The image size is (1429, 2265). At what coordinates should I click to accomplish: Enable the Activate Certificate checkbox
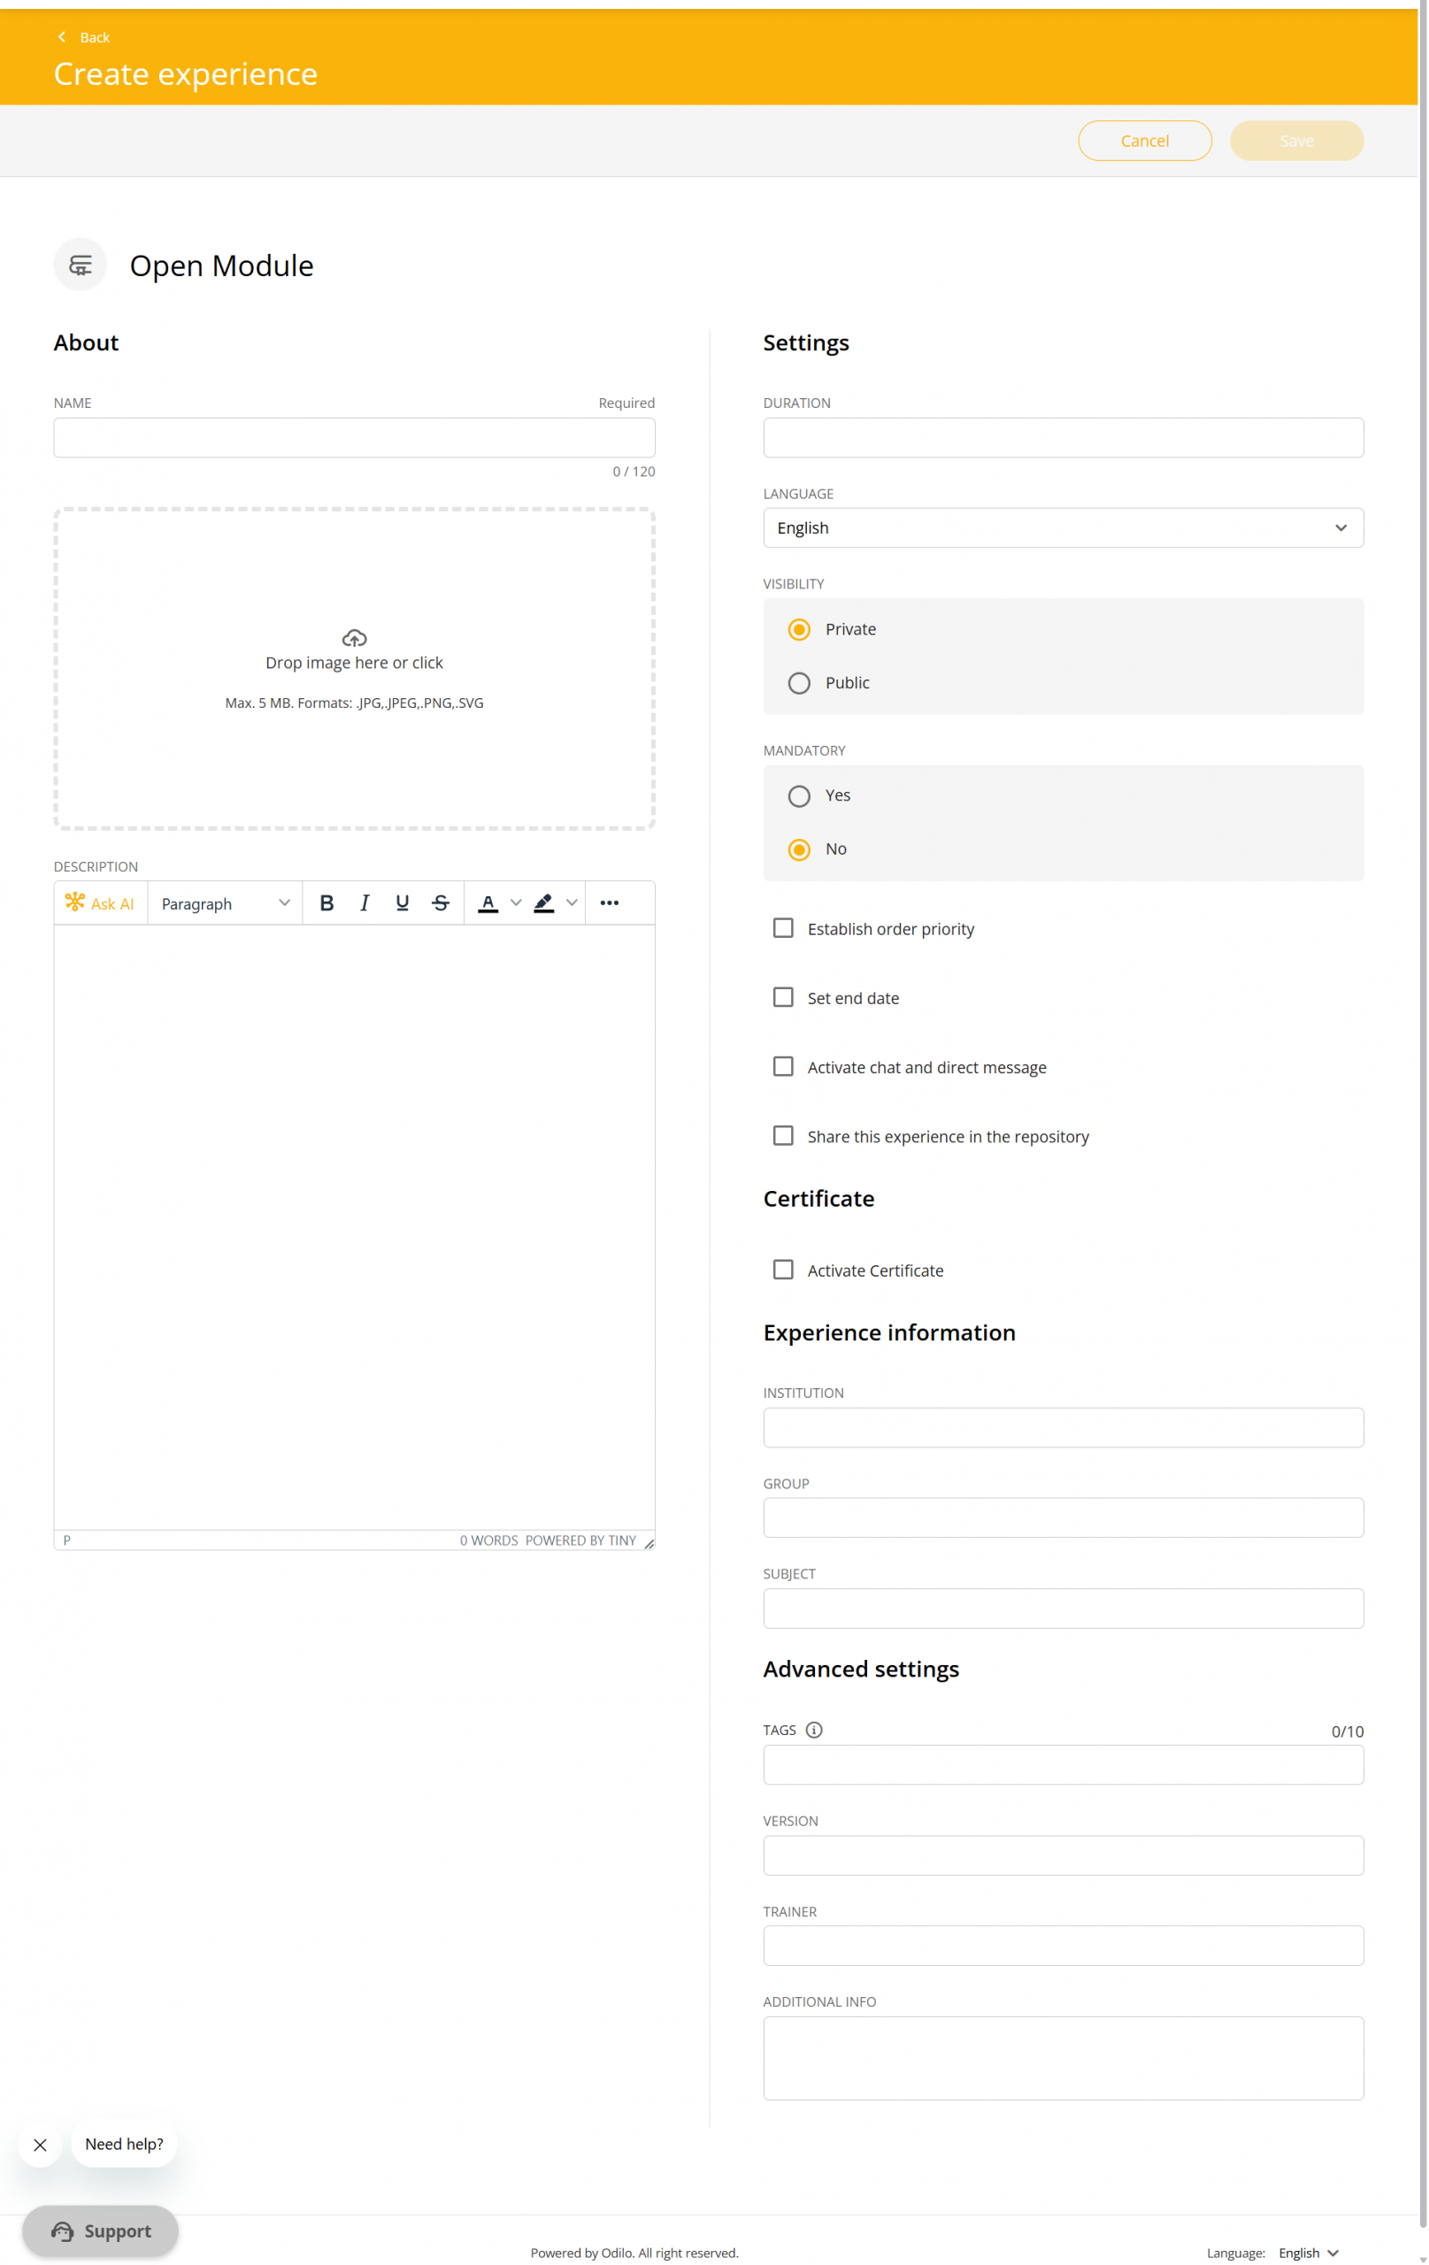[783, 1270]
